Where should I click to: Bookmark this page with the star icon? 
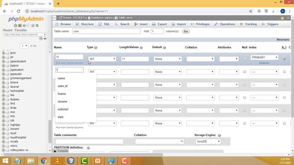251,11
